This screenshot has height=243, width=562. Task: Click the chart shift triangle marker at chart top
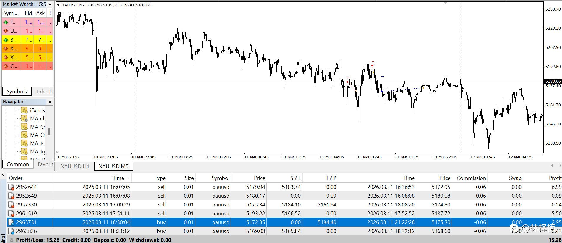445,3
